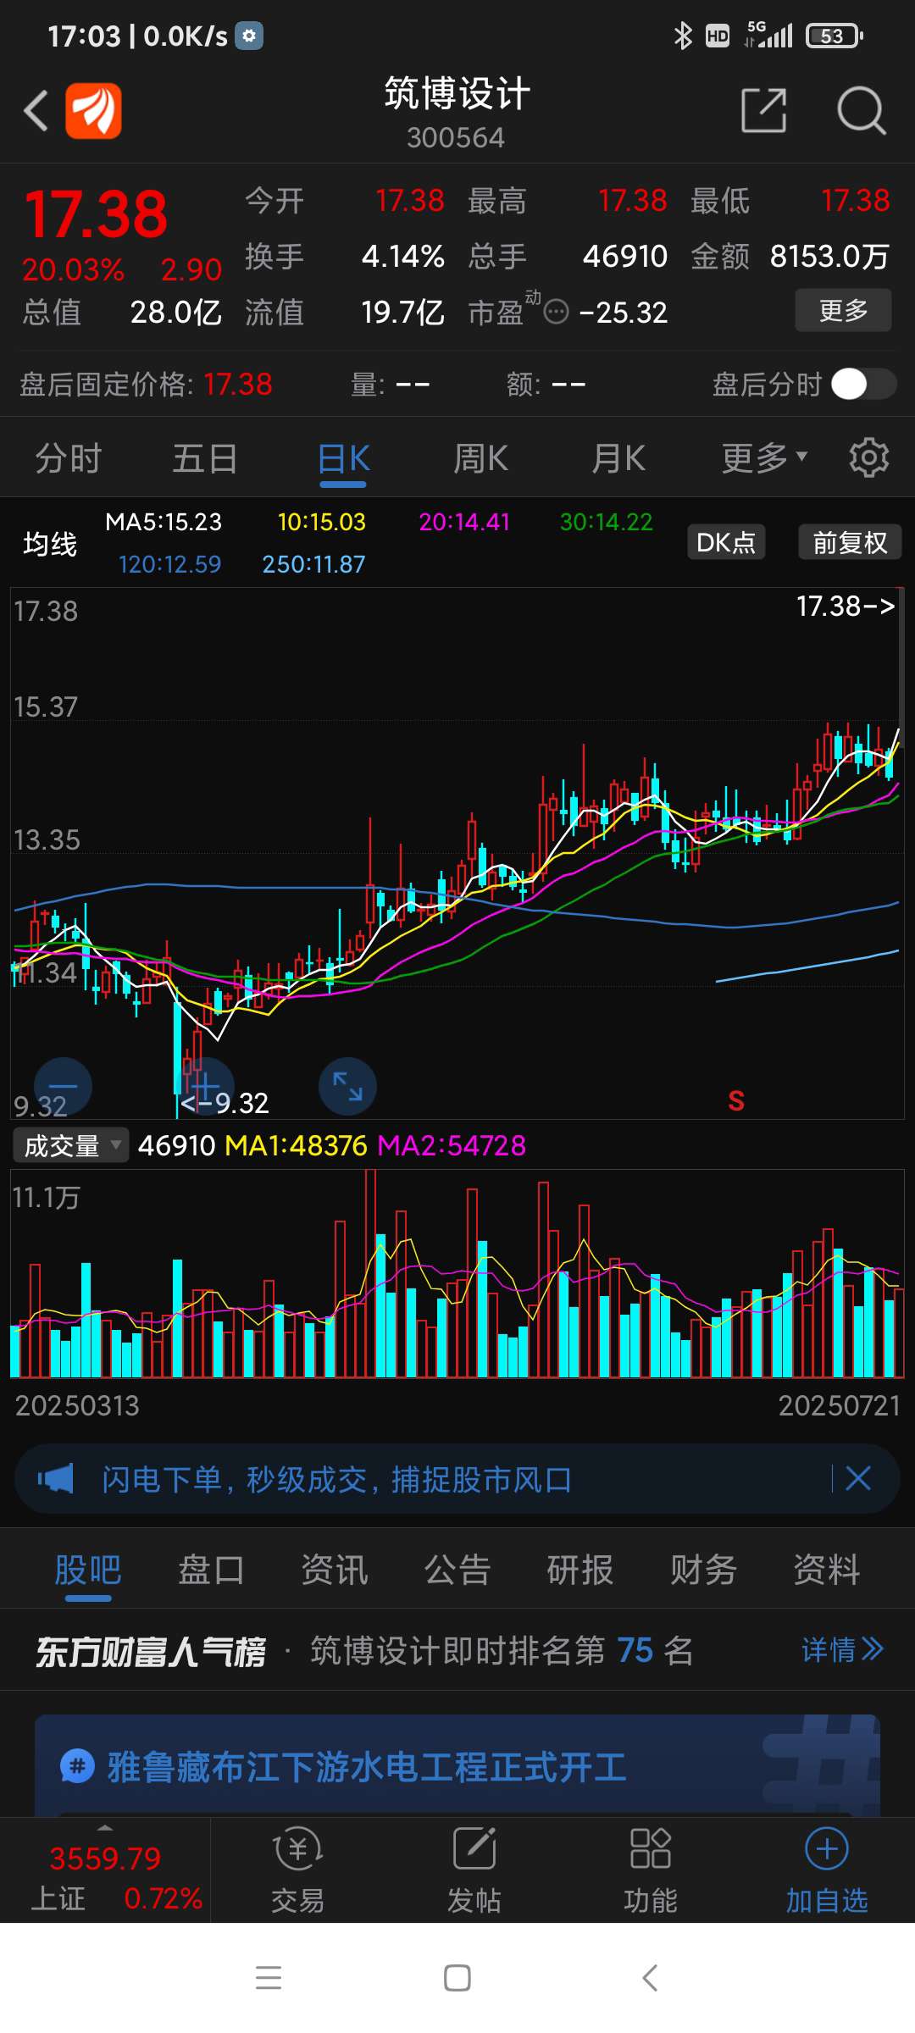Tap the PE ratio info circle icon

pyautogui.click(x=556, y=313)
